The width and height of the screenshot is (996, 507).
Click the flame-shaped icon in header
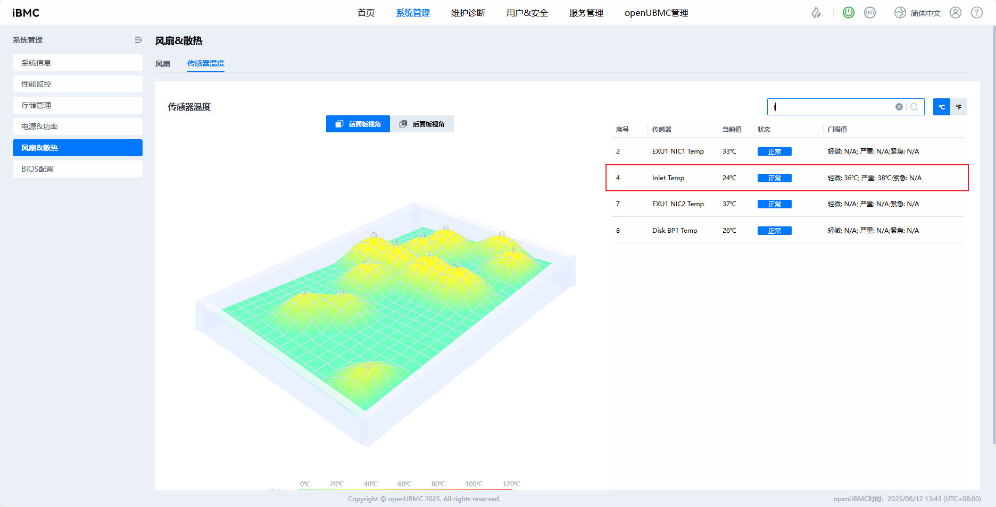816,13
